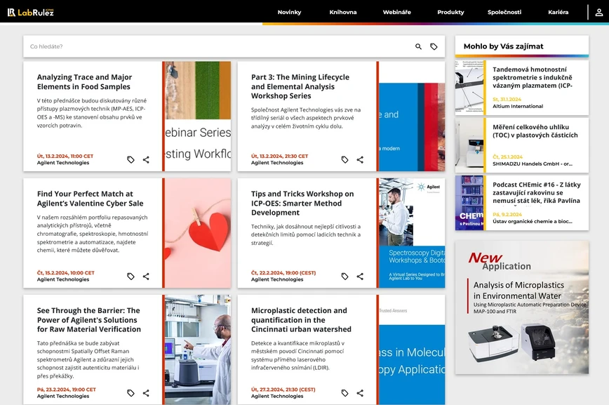This screenshot has height=405, width=609.
Task: Open 'Microplastic detection and quantification' title
Action: pyautogui.click(x=301, y=319)
